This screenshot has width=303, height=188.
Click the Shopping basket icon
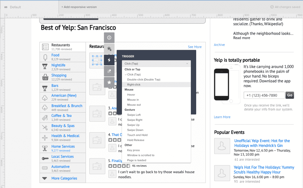(45, 77)
